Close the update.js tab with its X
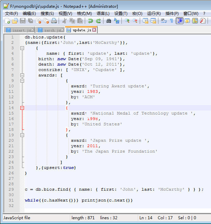Viewport: 211px width, 224px height. 94,30
